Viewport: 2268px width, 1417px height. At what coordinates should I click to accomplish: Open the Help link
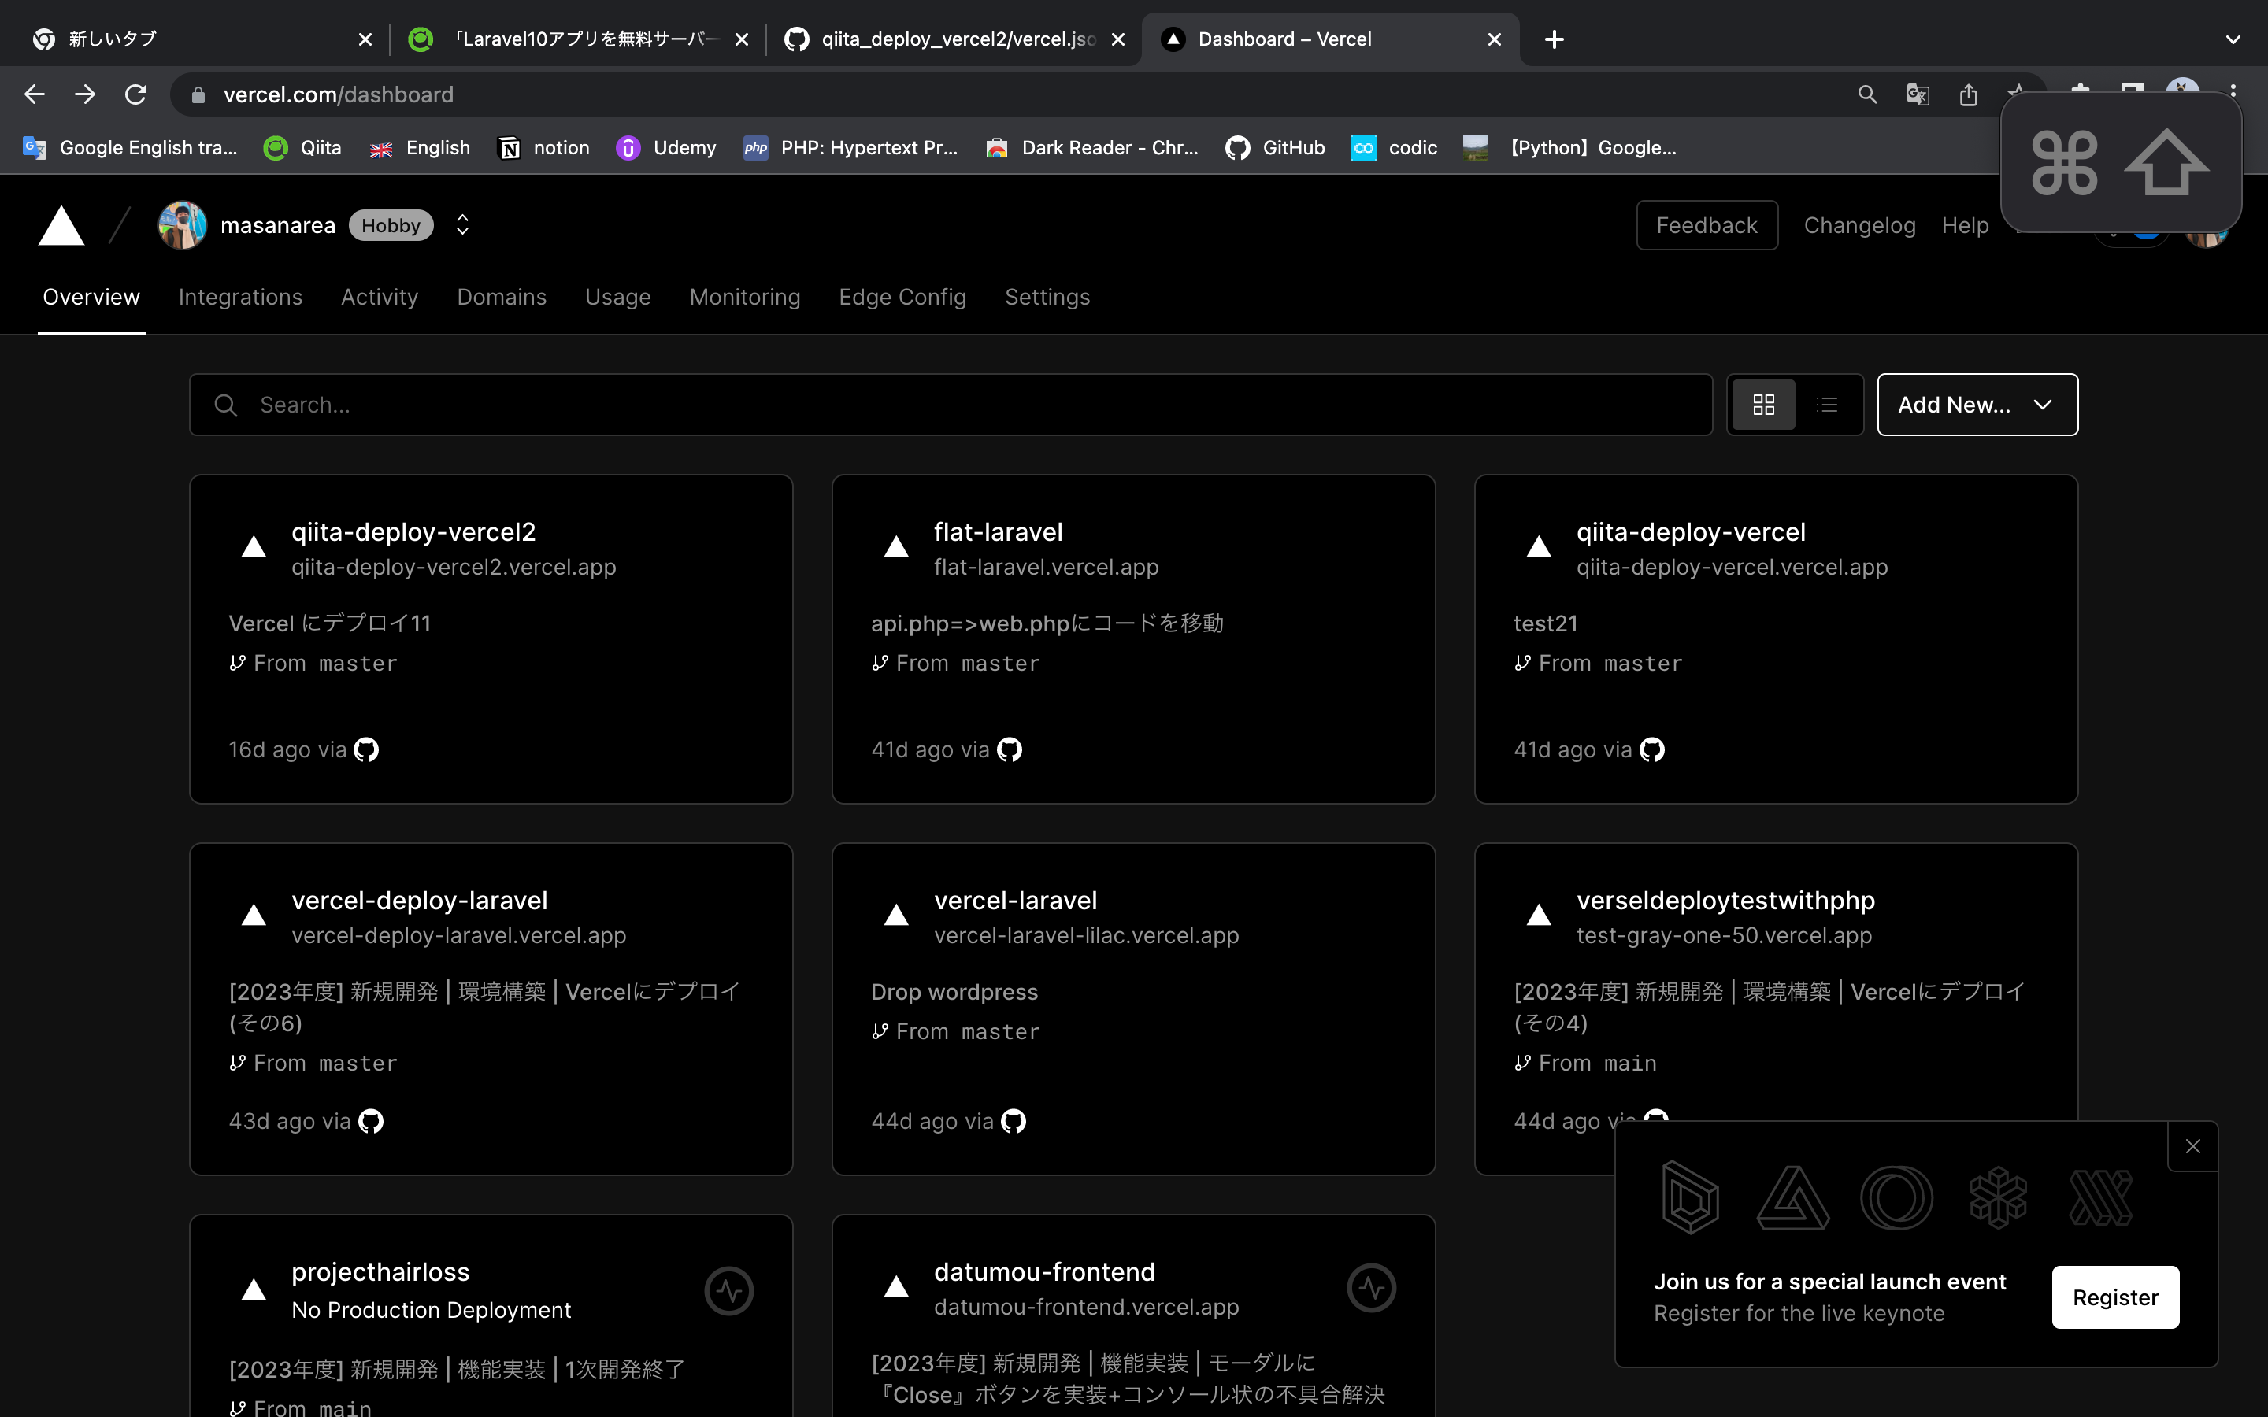[x=1964, y=225]
